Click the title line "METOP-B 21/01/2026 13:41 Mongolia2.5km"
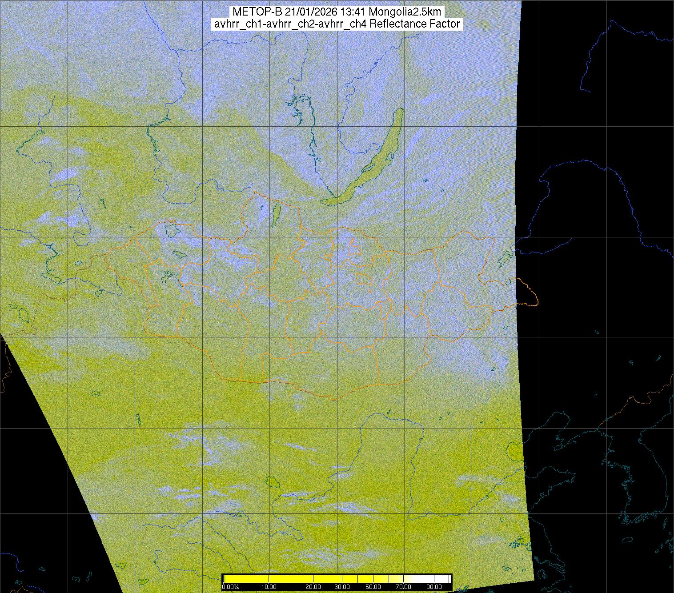The width and height of the screenshot is (674, 593). pos(337,12)
